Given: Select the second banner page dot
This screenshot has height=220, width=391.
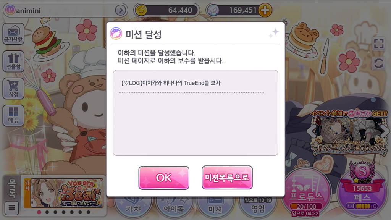Looking at the screenshot, I should 47,212.
